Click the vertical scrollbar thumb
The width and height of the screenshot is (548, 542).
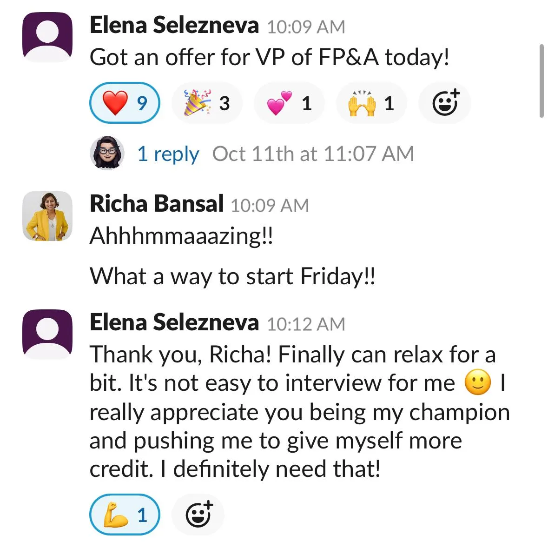coord(541,81)
